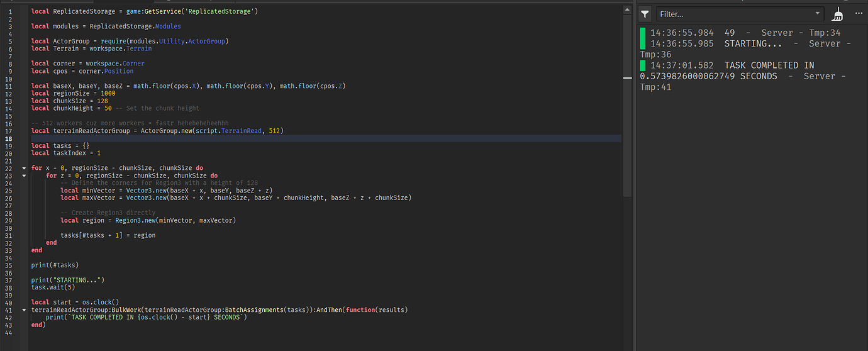Place cursor on empty line 18
This screenshot has height=351, width=868.
click(x=326, y=138)
